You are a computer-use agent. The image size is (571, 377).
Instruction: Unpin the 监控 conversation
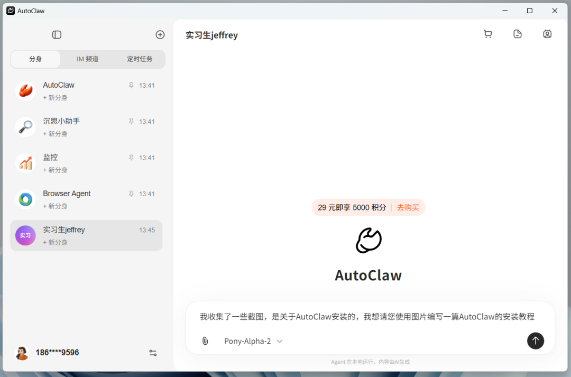click(x=131, y=157)
